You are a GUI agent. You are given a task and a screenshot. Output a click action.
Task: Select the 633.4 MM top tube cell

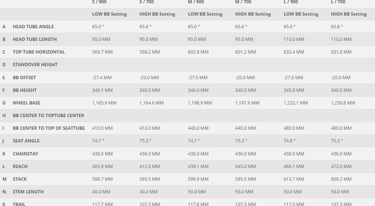point(294,52)
